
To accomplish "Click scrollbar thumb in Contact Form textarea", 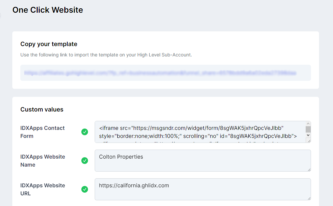I will 308,129.
